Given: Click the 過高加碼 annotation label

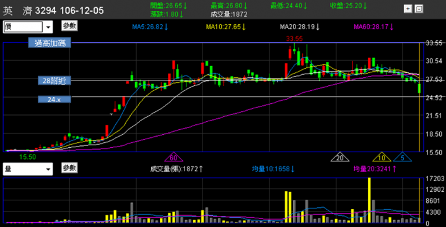Looking at the screenshot, I should click(50, 43).
